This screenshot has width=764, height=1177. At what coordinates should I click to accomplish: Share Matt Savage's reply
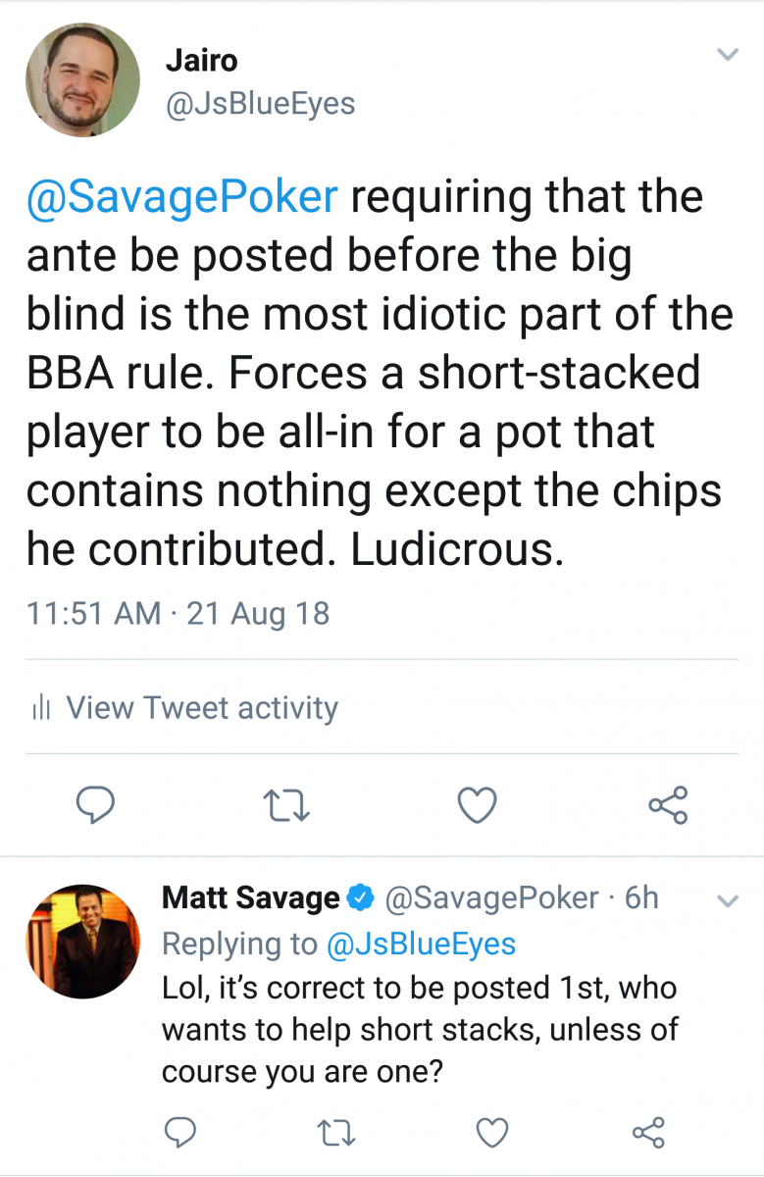pos(648,1133)
